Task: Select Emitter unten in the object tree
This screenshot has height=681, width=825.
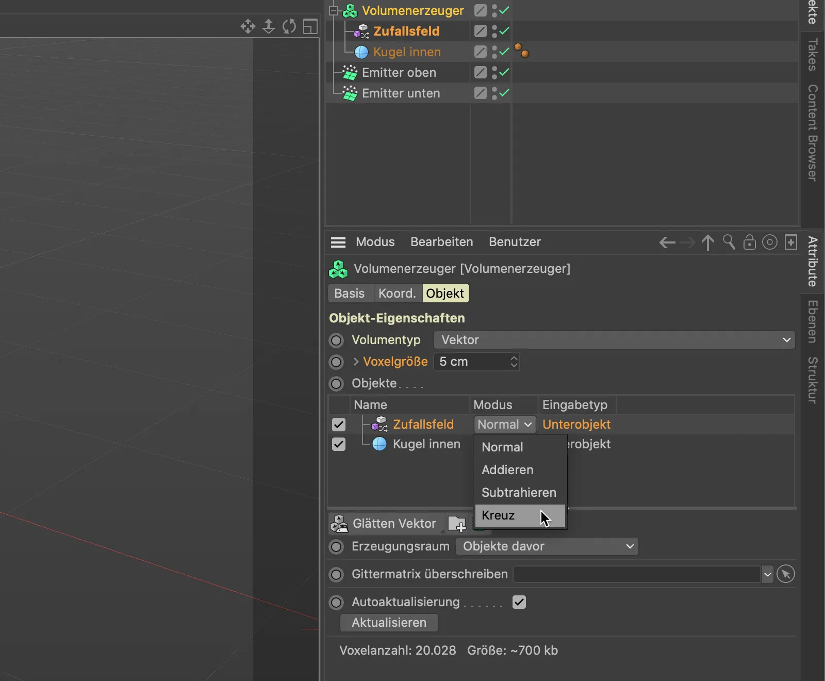Action: click(x=401, y=93)
